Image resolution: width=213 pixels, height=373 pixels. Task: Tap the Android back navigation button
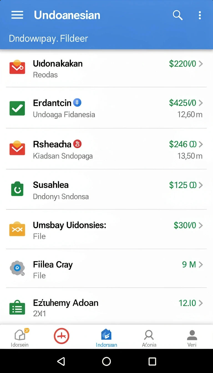(x=61, y=361)
